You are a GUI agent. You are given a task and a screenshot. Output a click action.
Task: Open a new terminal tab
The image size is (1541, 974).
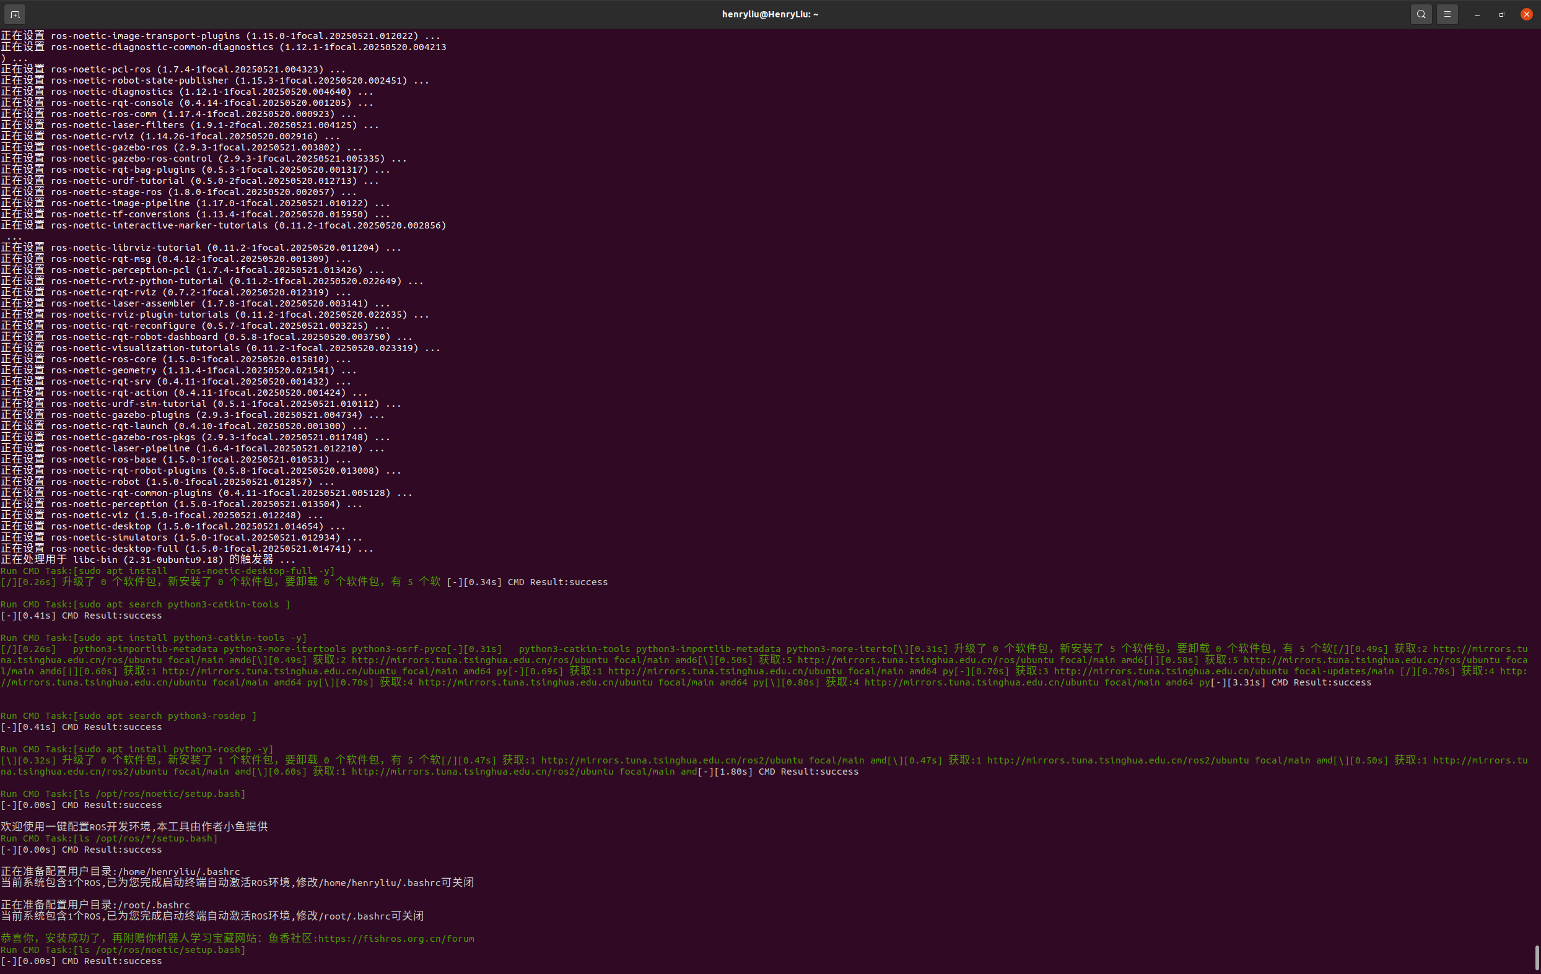15,14
